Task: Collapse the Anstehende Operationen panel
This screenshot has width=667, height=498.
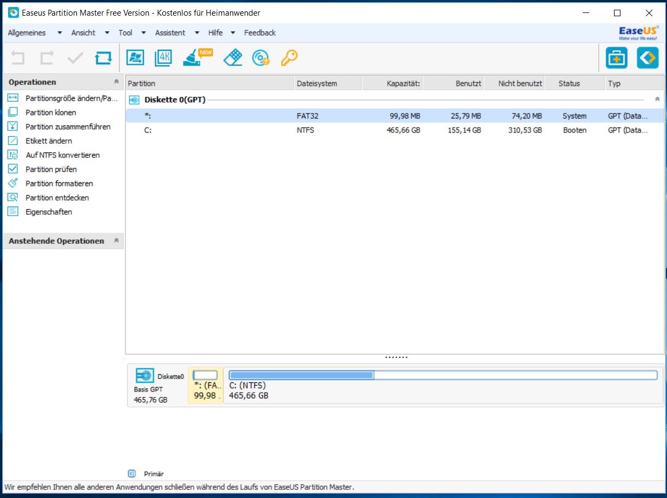Action: tap(116, 241)
